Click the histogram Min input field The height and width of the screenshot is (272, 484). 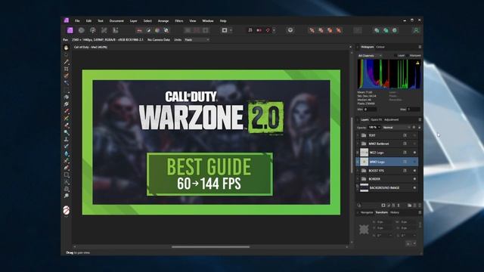[370, 110]
